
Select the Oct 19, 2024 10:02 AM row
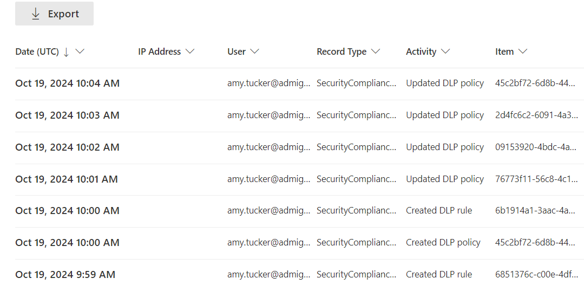[68, 147]
